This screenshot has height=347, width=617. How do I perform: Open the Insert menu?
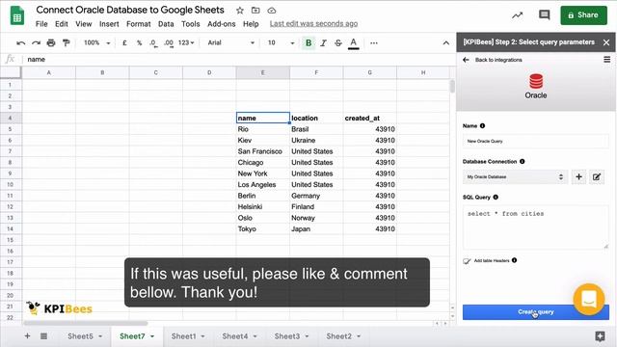point(109,24)
